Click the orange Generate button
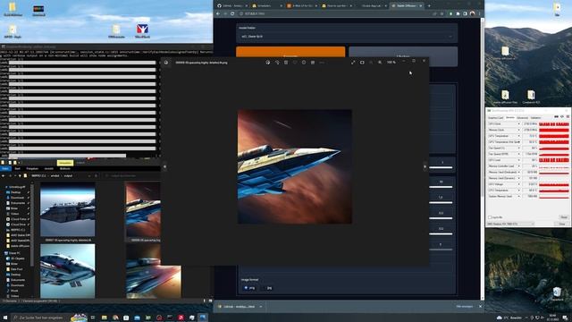572x322 pixels. 290,52
